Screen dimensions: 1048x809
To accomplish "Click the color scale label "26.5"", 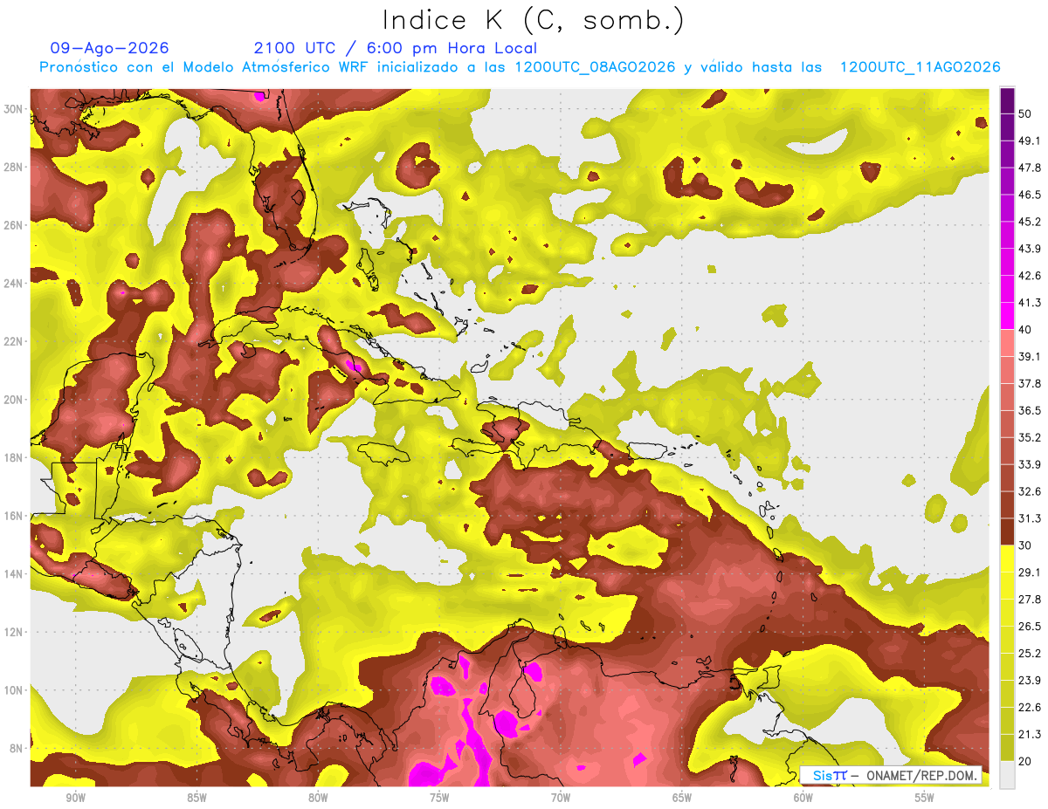I will [1030, 627].
